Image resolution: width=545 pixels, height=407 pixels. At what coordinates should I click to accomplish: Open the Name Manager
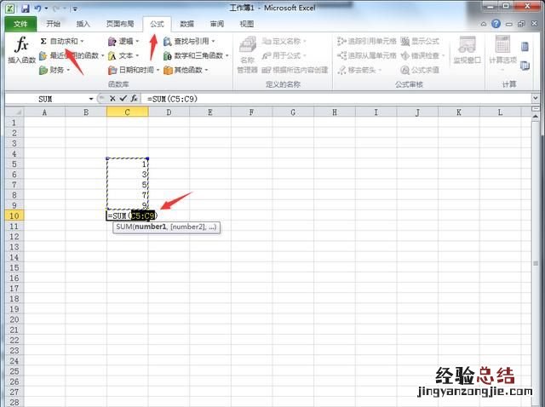pos(247,54)
